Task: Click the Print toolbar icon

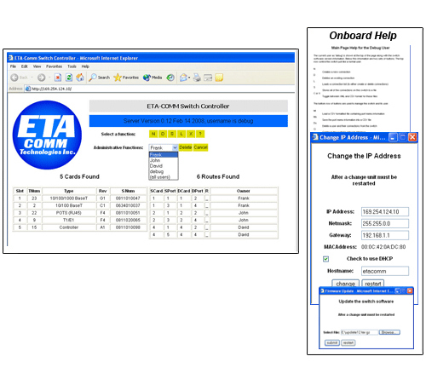Action: pos(197,78)
